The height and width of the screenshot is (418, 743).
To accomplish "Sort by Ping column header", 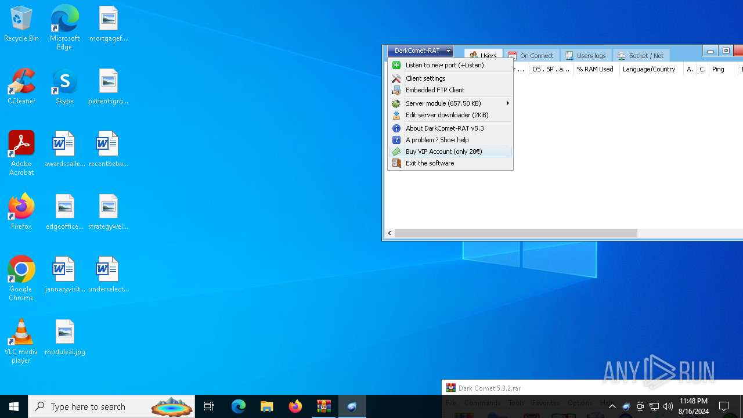I will pos(723,69).
